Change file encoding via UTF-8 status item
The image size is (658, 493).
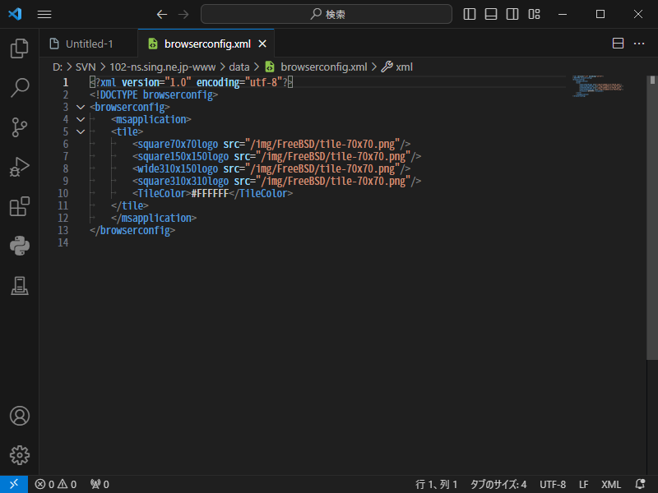553,485
